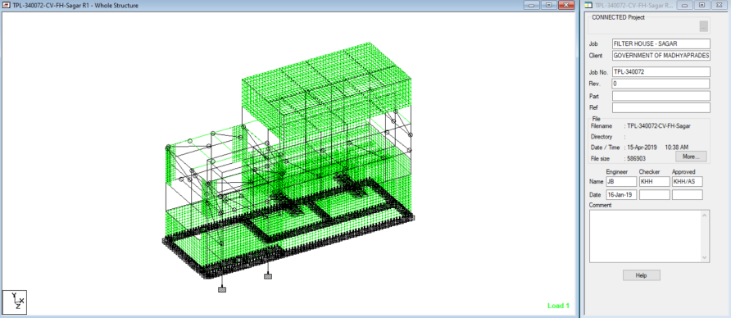Click the Checker name field KHH
The height and width of the screenshot is (318, 731).
point(655,182)
